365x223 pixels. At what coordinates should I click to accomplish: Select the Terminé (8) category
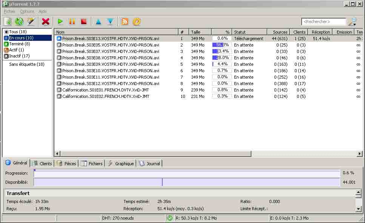19,44
